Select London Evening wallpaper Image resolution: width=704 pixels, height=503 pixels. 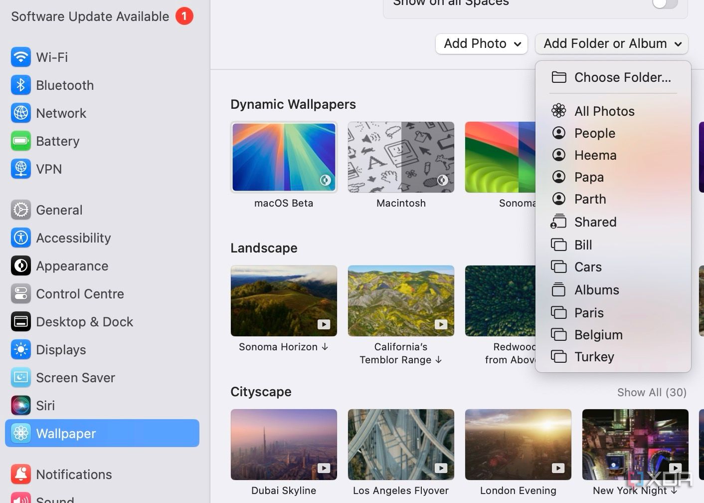coord(518,445)
